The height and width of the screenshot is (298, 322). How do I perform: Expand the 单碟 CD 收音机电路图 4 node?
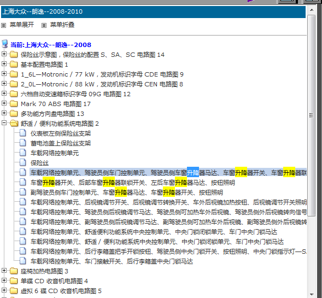coord(4,281)
